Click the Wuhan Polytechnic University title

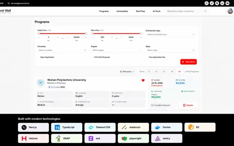[x=67, y=80]
